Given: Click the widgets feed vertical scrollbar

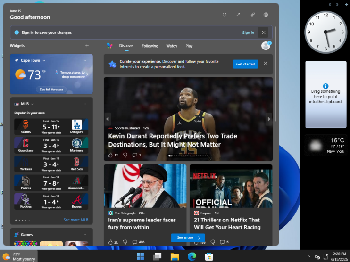Looking at the screenshot, I should [276, 74].
